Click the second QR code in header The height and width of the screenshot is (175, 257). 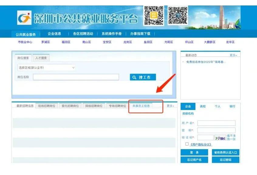click(178, 15)
